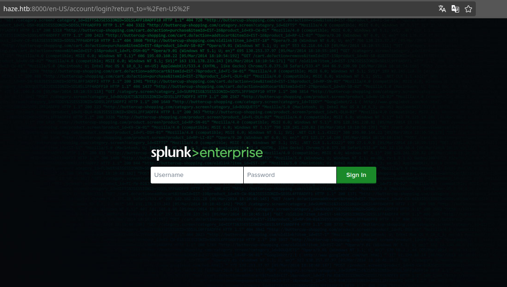The width and height of the screenshot is (507, 287).
Task: Click the green Sign In button
Action: [x=356, y=175]
